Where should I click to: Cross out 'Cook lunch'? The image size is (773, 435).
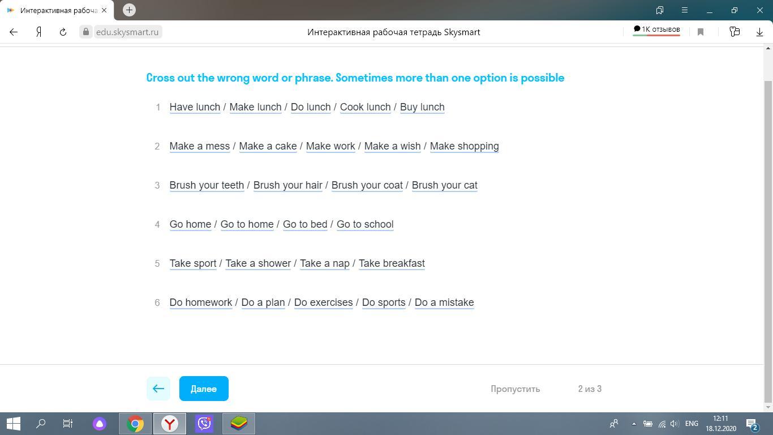365,107
